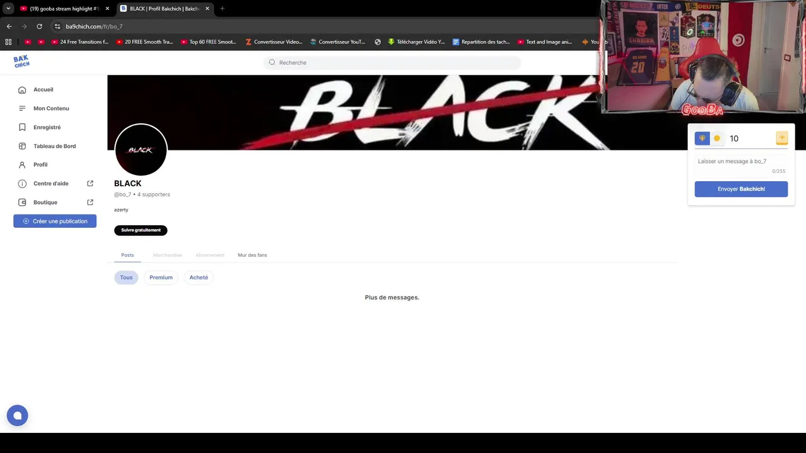This screenshot has height=453, width=806.
Task: Open the Chrome apps grid
Action: click(8, 42)
